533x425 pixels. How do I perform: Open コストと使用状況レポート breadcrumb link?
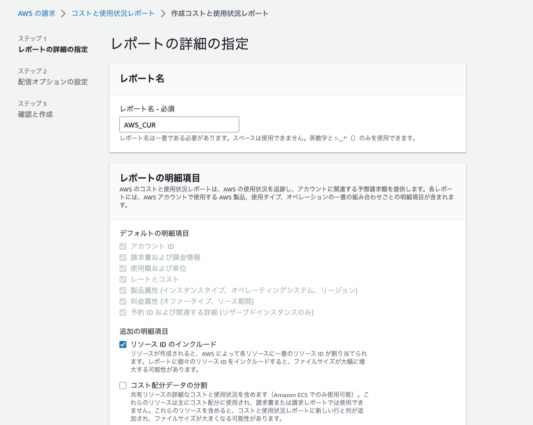click(113, 13)
